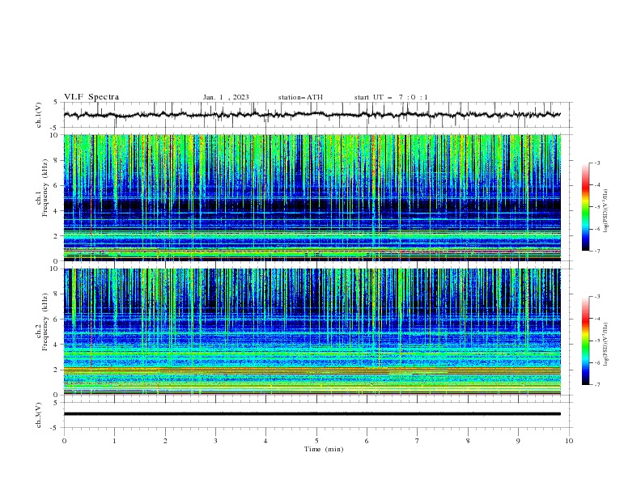The height and width of the screenshot is (495, 641).
Task: Click the ch.1 voltage waveform trace
Action: click(x=312, y=115)
